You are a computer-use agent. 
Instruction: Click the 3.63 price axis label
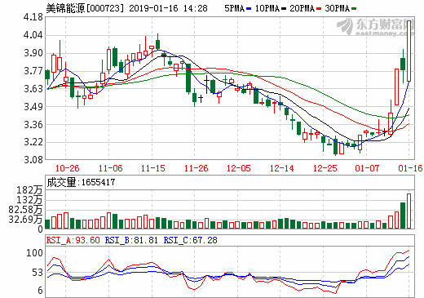(33, 89)
